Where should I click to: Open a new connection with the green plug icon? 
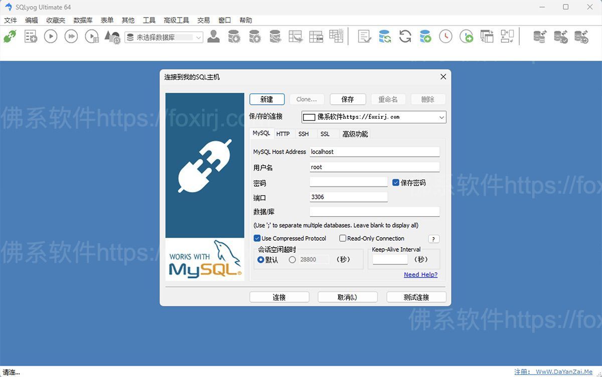[x=11, y=36]
